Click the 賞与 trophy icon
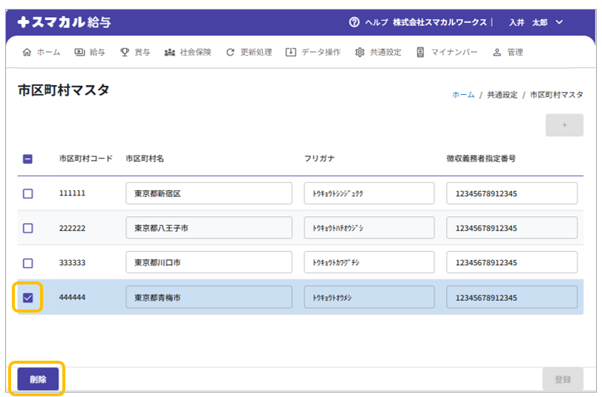 (x=125, y=53)
